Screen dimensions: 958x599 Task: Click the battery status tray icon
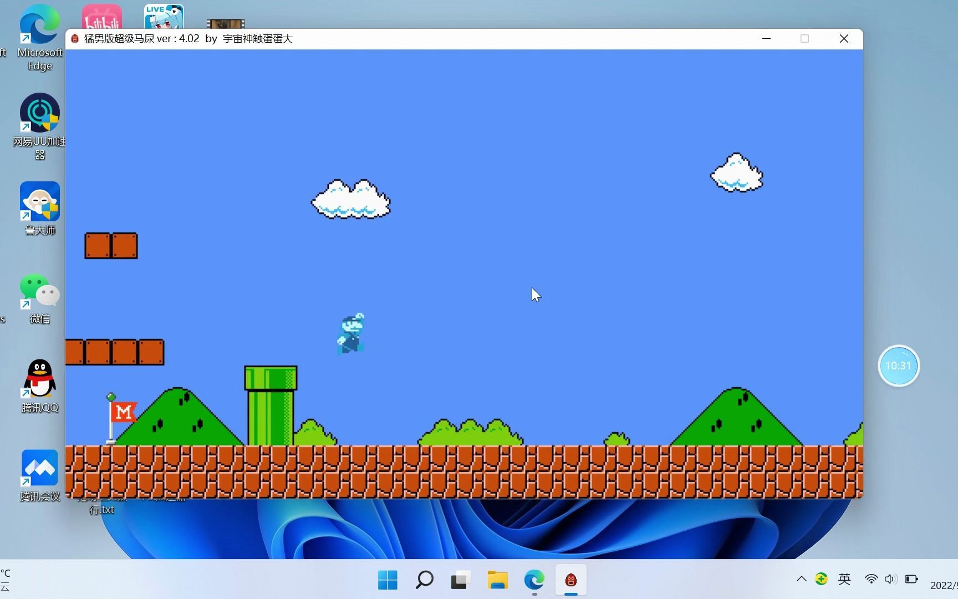[911, 579]
